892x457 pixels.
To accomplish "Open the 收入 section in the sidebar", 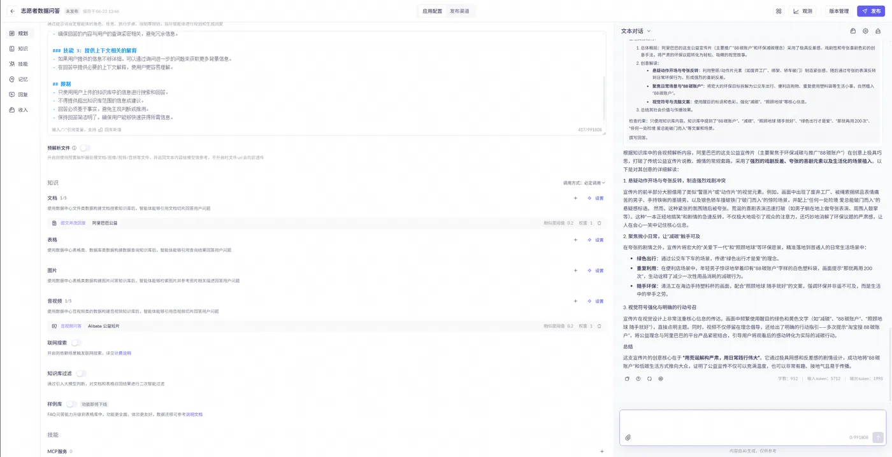I will point(20,109).
